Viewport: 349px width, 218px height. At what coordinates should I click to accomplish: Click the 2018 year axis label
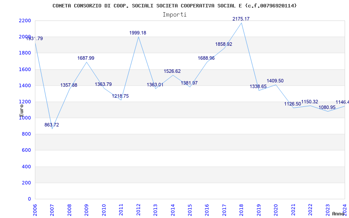tap(242, 208)
